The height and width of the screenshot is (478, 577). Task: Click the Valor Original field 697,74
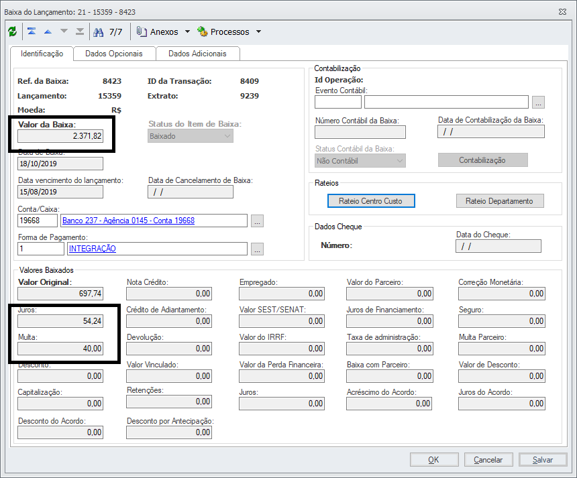60,294
